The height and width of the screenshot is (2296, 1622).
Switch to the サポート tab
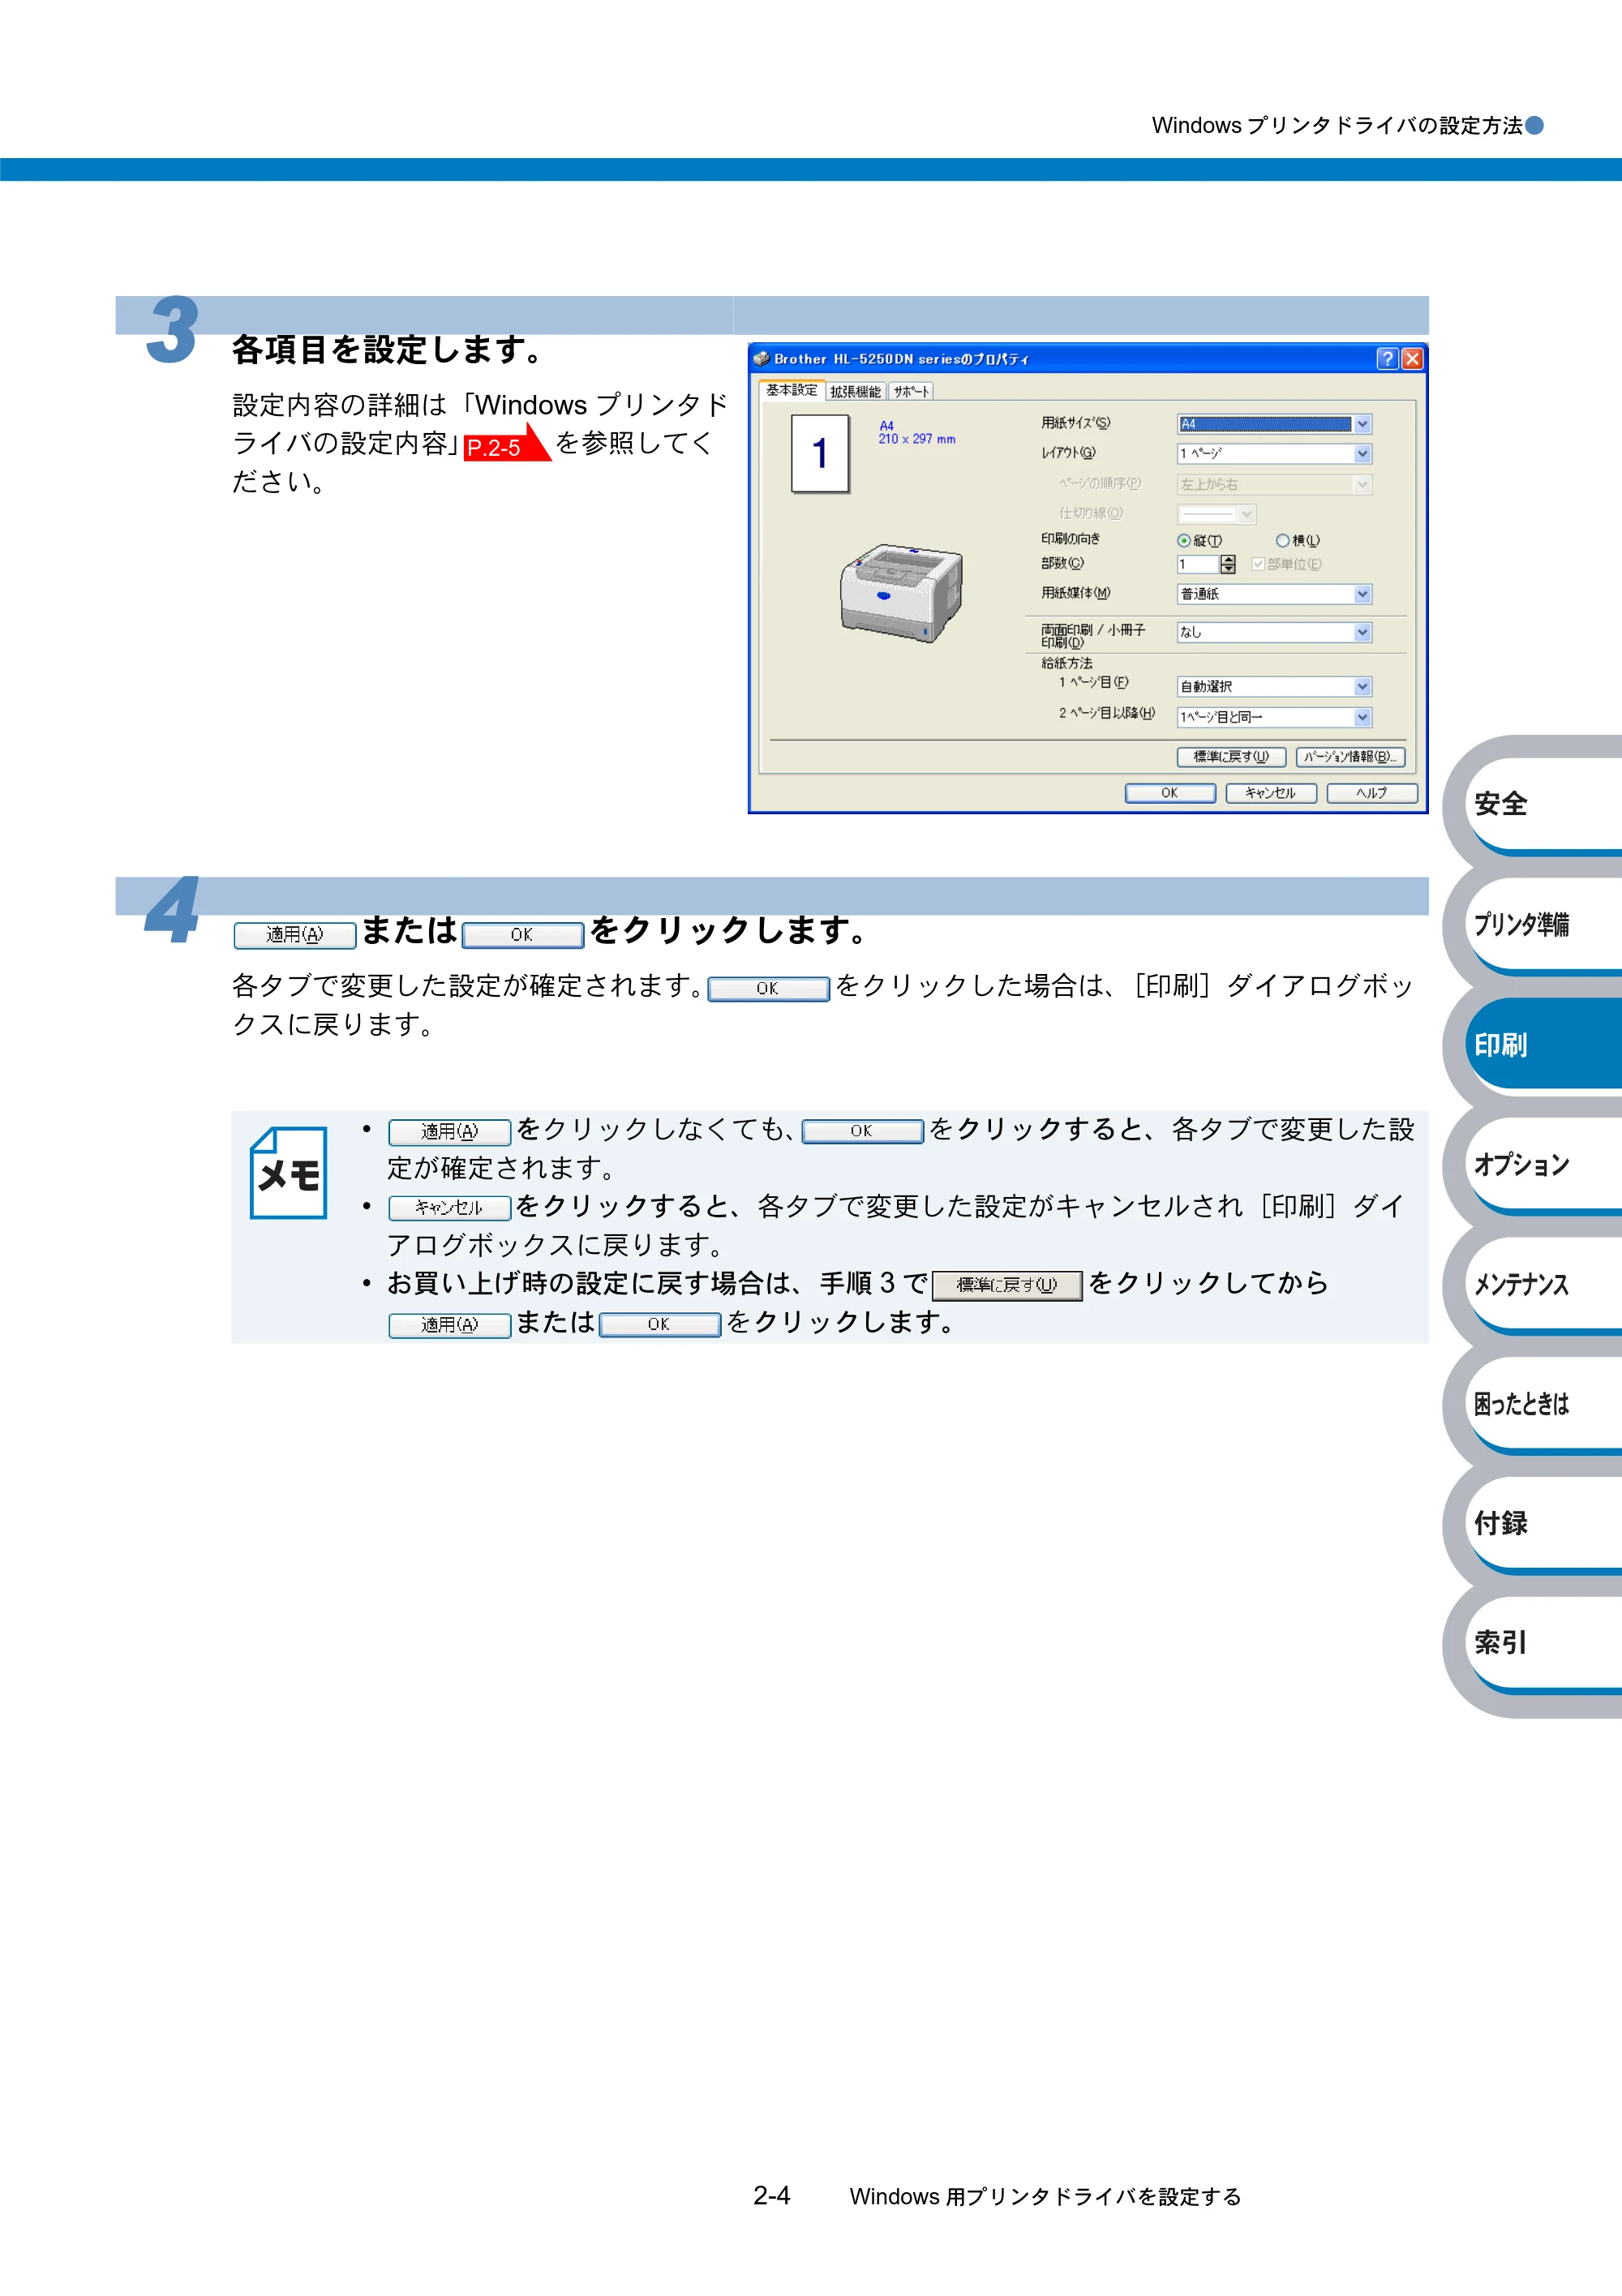pyautogui.click(x=911, y=391)
